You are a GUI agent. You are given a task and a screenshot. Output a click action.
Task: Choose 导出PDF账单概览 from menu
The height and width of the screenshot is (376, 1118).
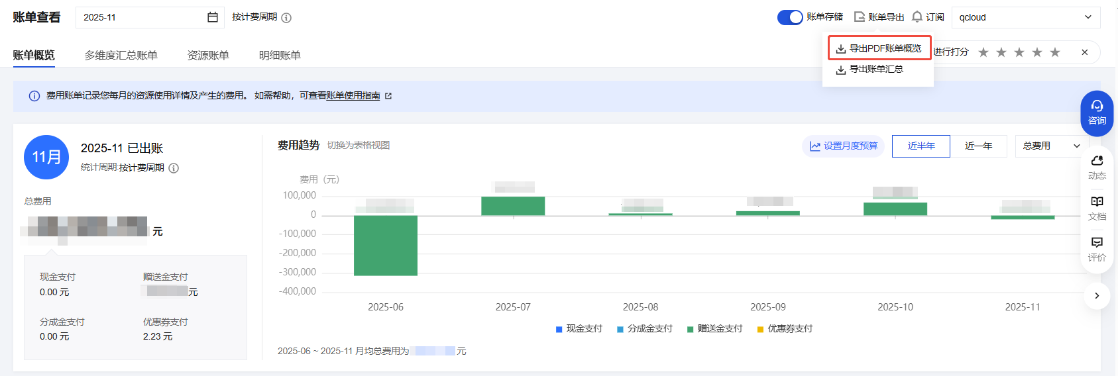879,48
